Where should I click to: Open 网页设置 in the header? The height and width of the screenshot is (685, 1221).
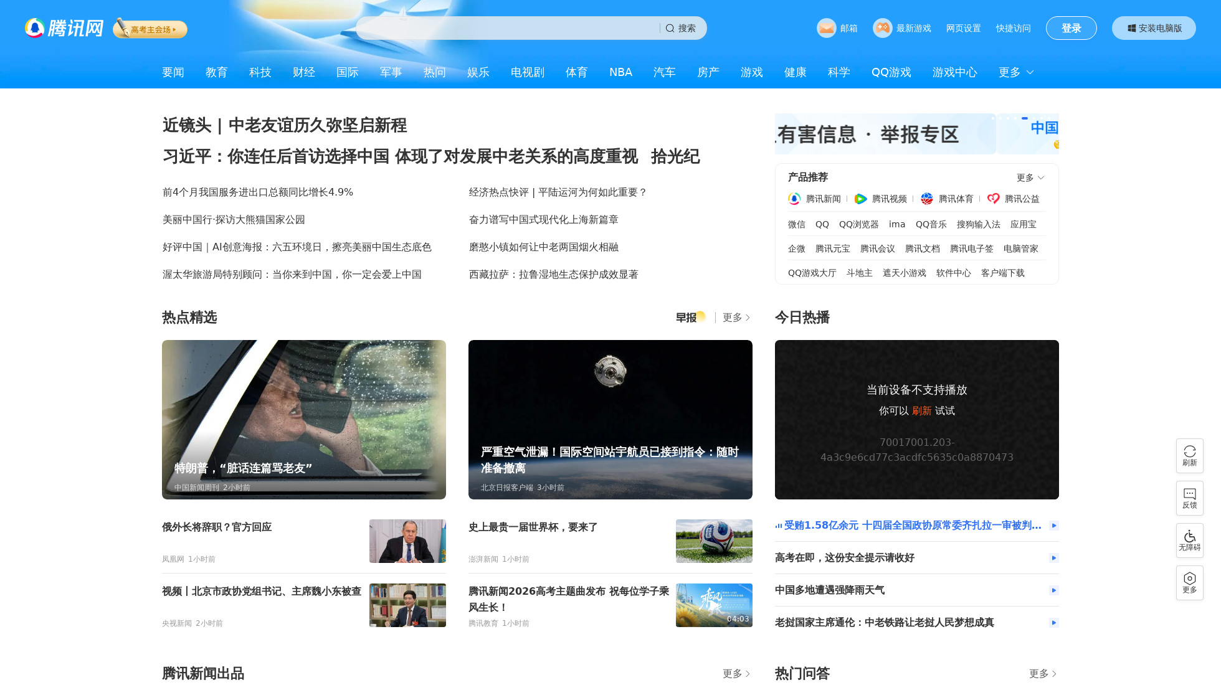tap(963, 28)
